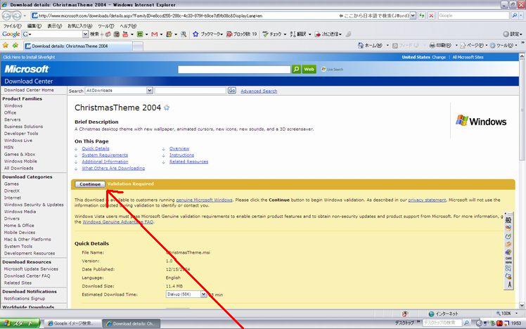Screen dimensions: 526x329
Task: Open the Dialup (56K) connection speed dropdown
Action: 203,294
